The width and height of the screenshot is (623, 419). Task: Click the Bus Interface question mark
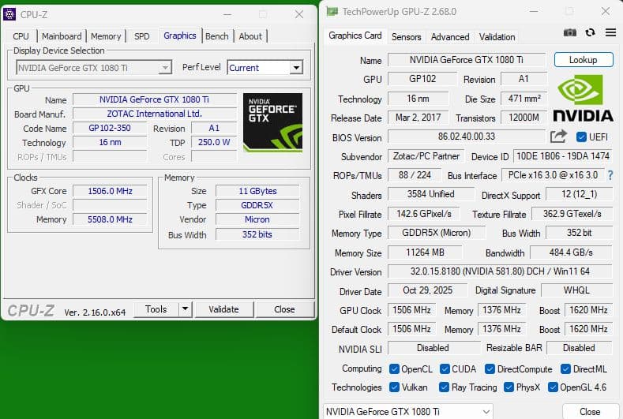point(610,175)
